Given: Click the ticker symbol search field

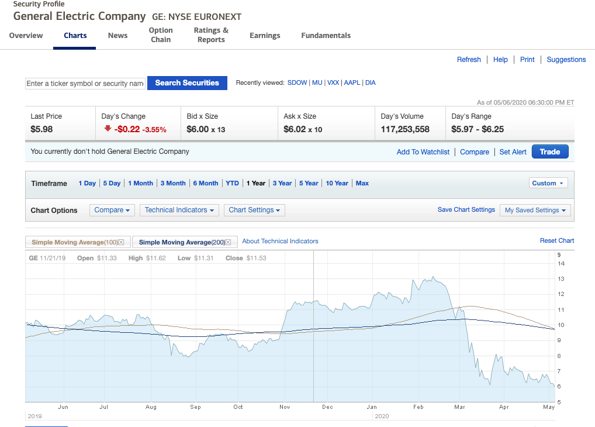Looking at the screenshot, I should (x=85, y=82).
